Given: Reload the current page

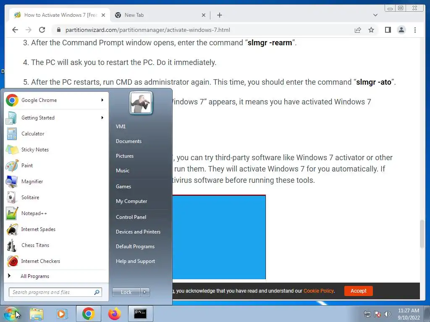Looking at the screenshot, I should click(42, 30).
